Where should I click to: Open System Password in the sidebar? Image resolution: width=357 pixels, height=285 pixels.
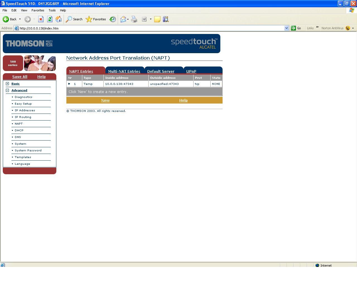pyautogui.click(x=28, y=150)
